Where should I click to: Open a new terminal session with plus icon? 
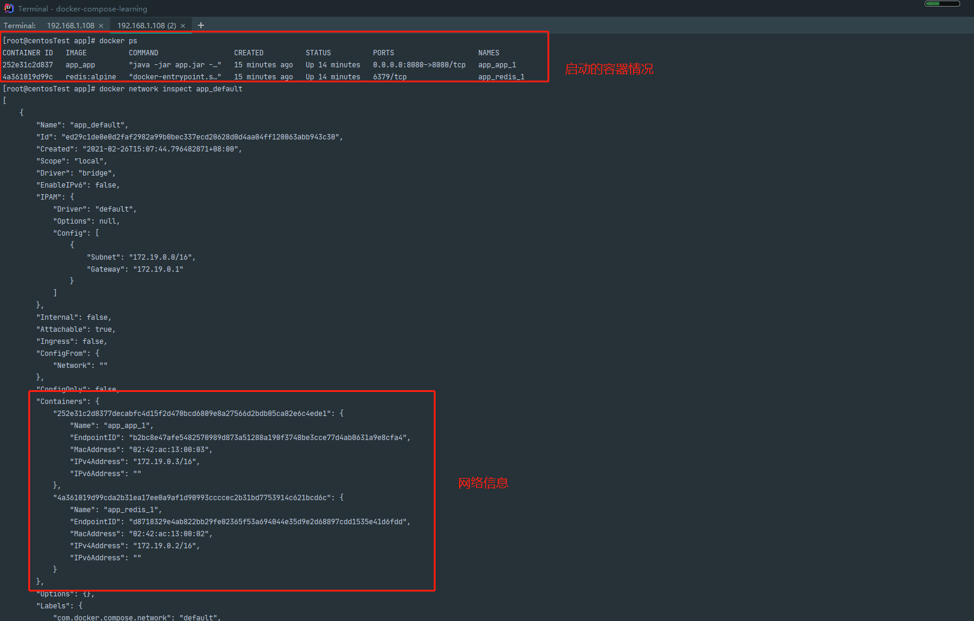[x=201, y=25]
